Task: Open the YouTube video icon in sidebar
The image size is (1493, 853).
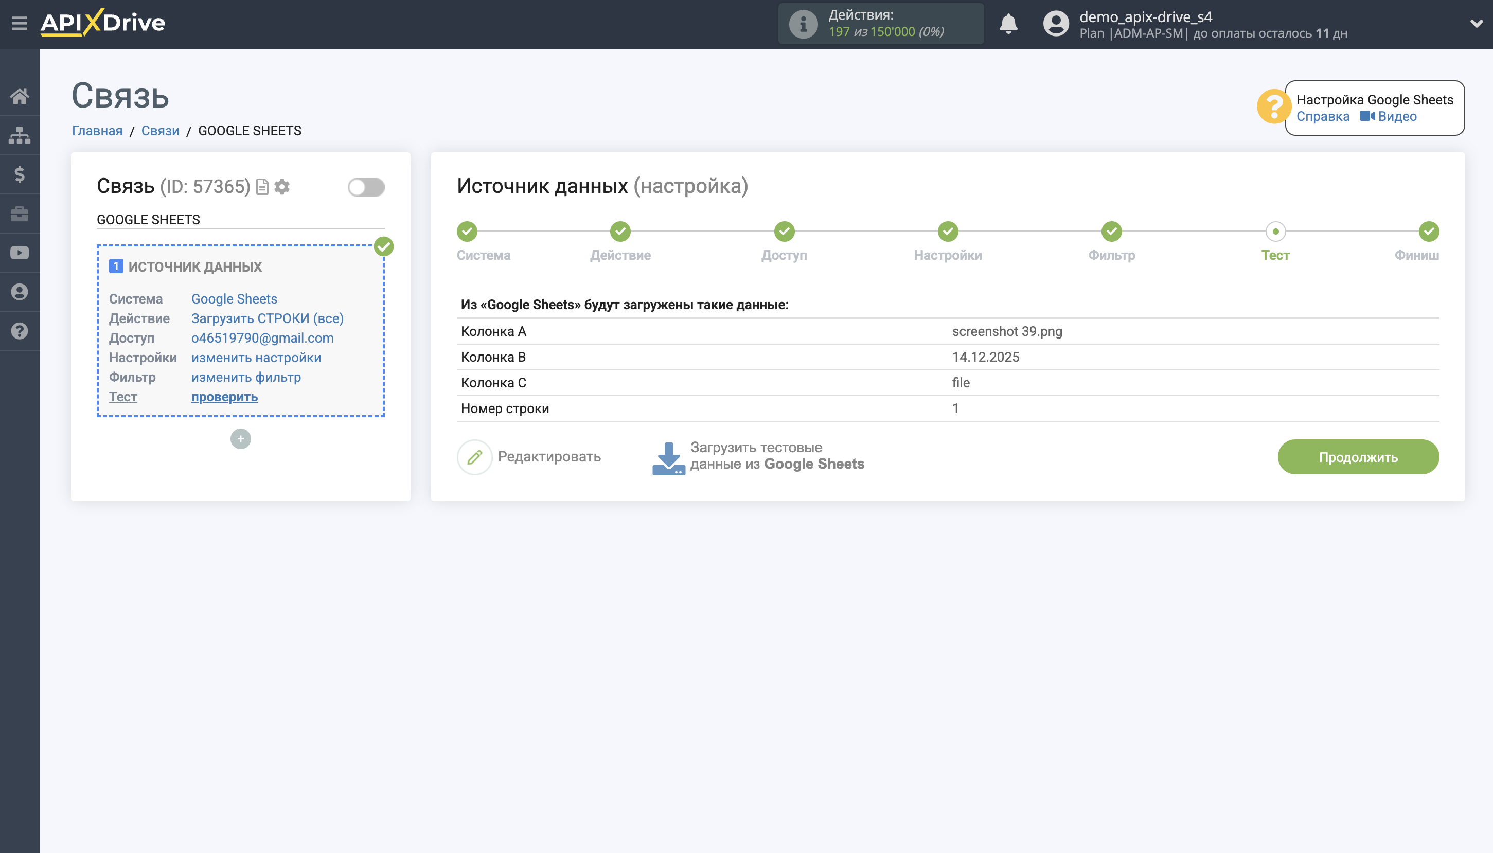Action: point(20,253)
